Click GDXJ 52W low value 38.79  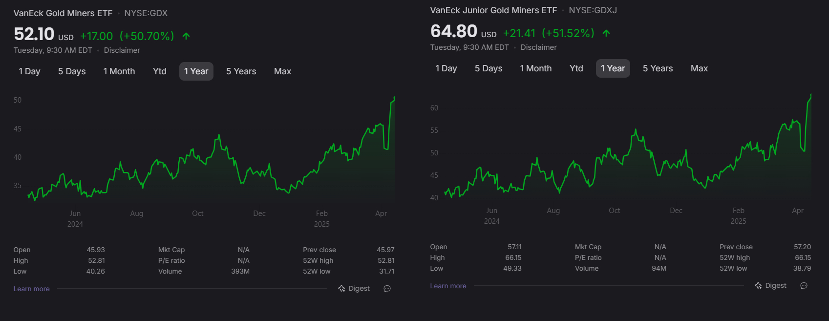click(802, 268)
